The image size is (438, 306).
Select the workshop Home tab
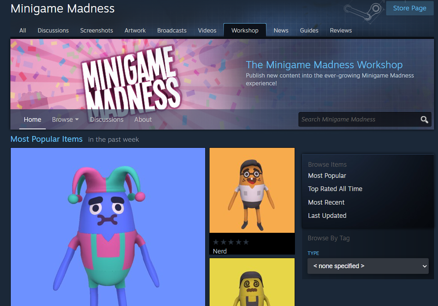33,120
